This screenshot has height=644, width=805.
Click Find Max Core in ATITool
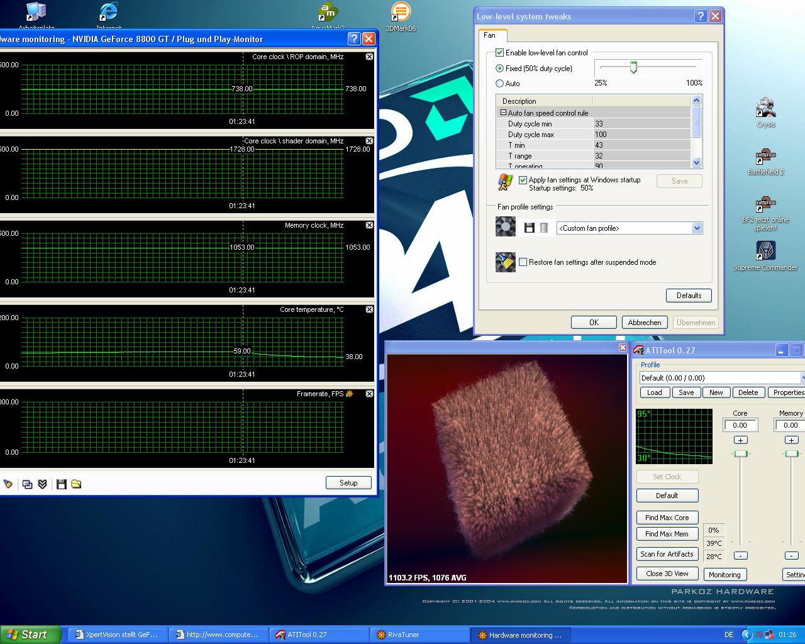pyautogui.click(x=667, y=518)
